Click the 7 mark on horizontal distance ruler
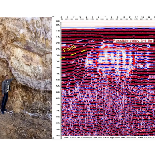The image size is (155, 155). 105,17
